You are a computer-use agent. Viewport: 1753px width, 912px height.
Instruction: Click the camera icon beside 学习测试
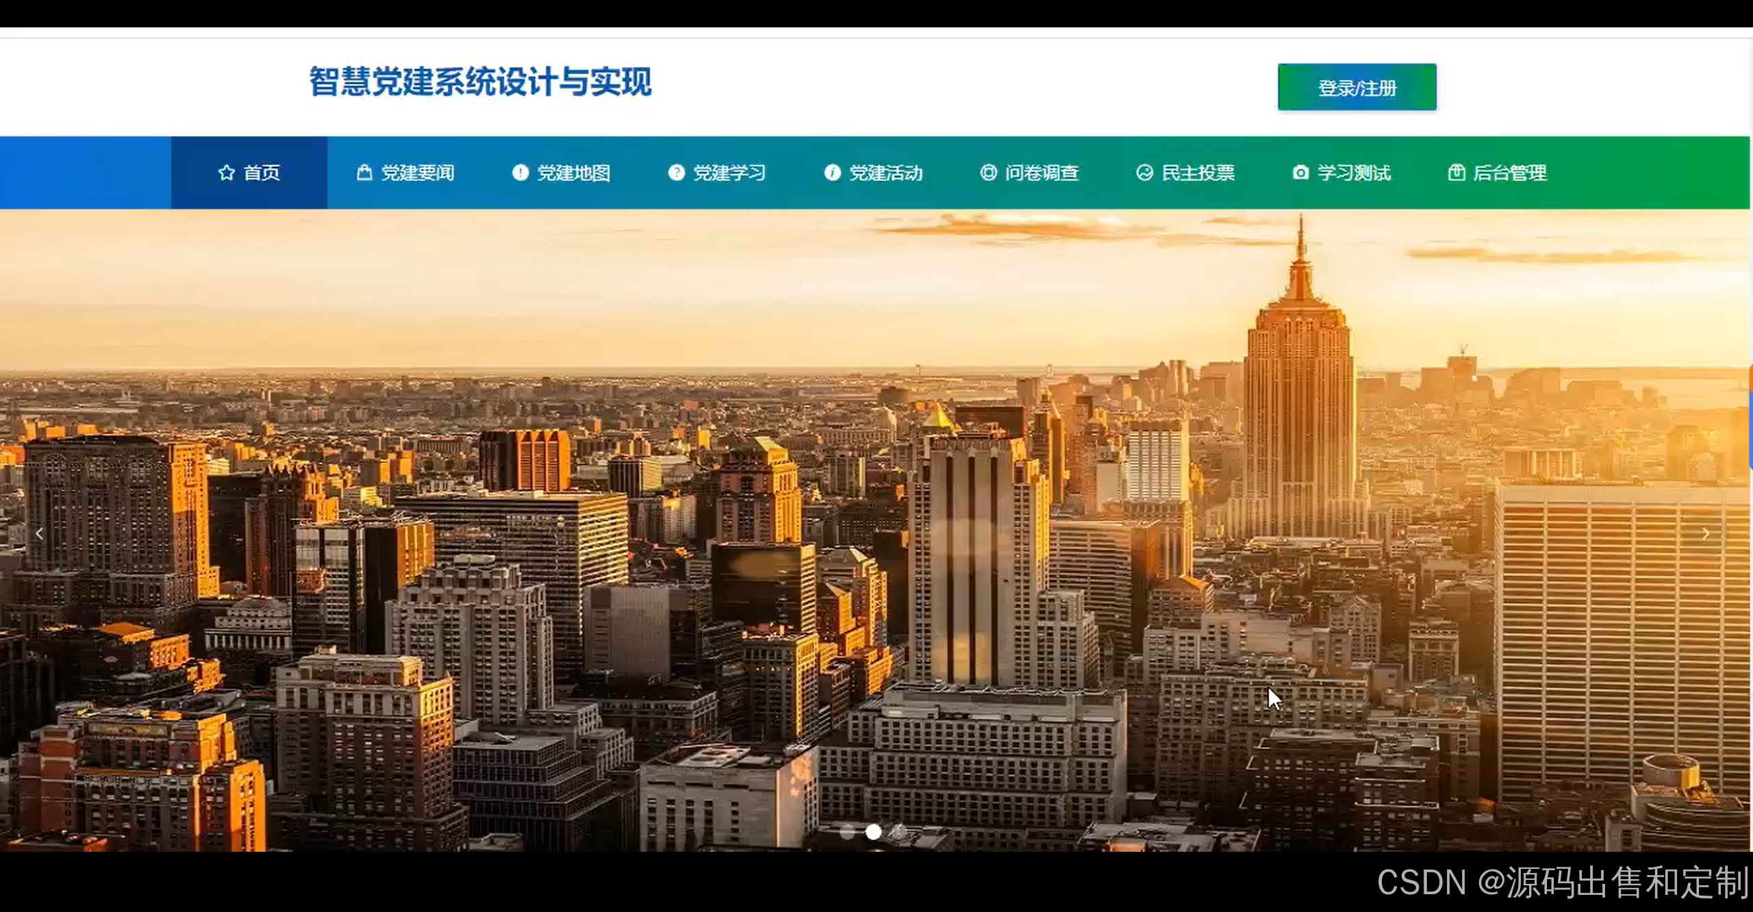(x=1300, y=173)
